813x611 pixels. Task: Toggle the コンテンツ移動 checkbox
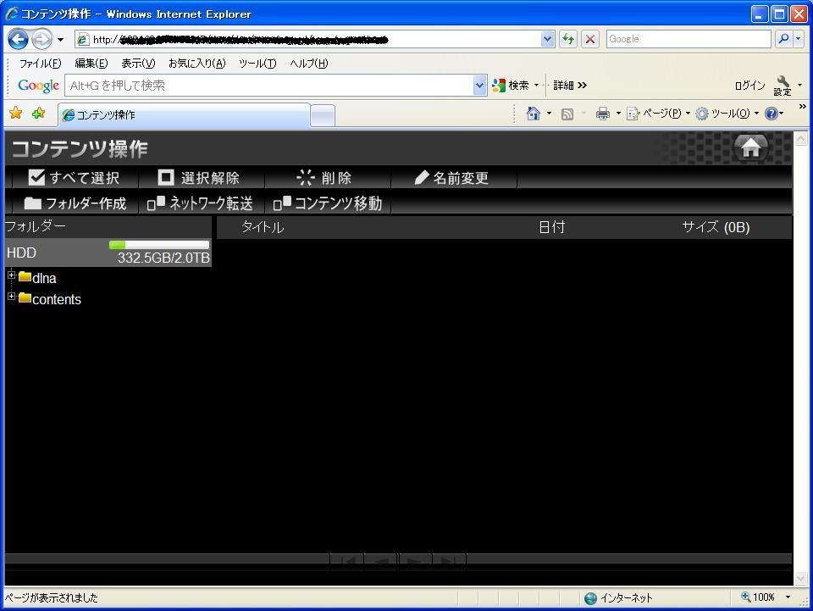[x=279, y=203]
